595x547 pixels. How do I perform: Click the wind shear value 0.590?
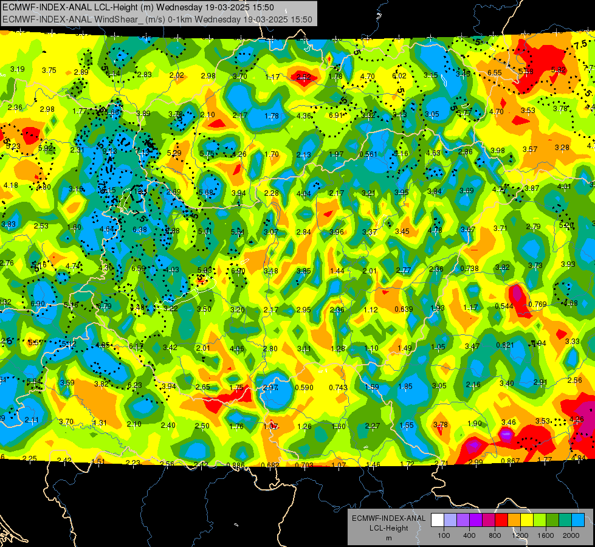pyautogui.click(x=304, y=388)
